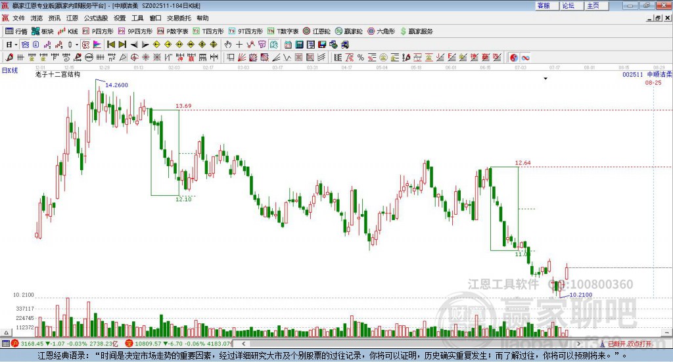Select the n² square tool icon
673x362 pixels.
112,57
